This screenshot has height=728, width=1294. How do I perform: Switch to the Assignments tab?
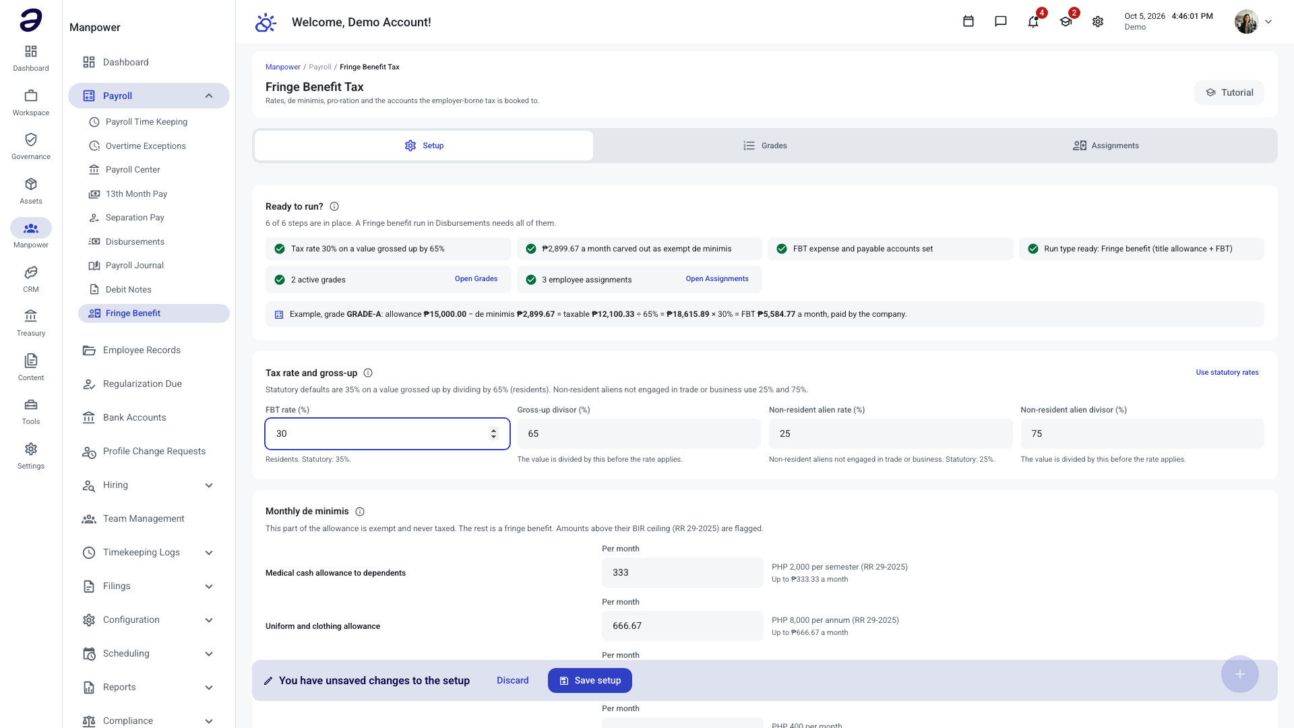point(1105,146)
